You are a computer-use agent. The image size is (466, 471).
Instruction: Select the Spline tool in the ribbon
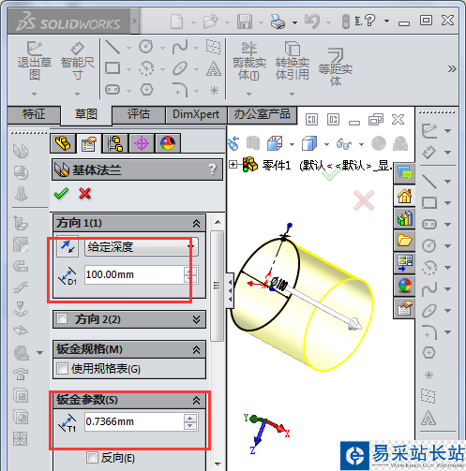pos(180,47)
